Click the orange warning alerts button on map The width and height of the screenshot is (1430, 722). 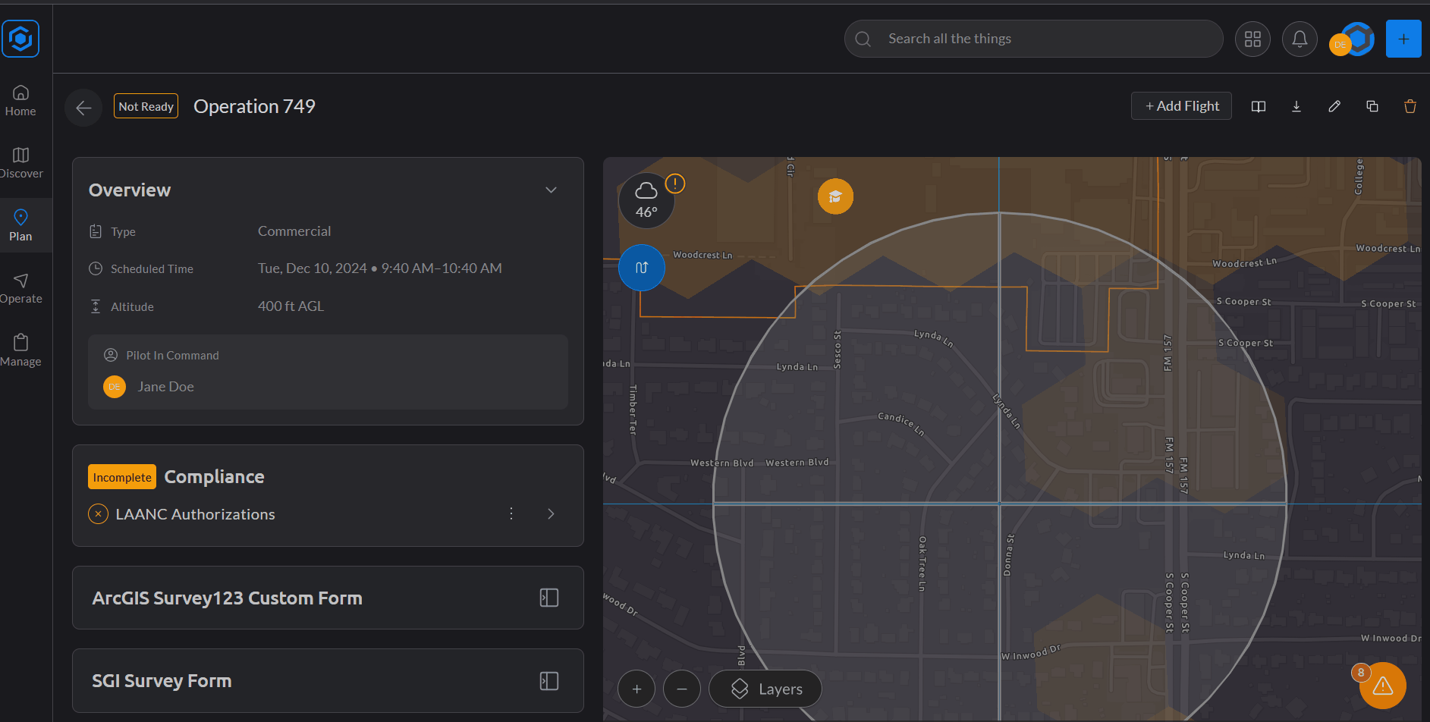[1382, 686]
